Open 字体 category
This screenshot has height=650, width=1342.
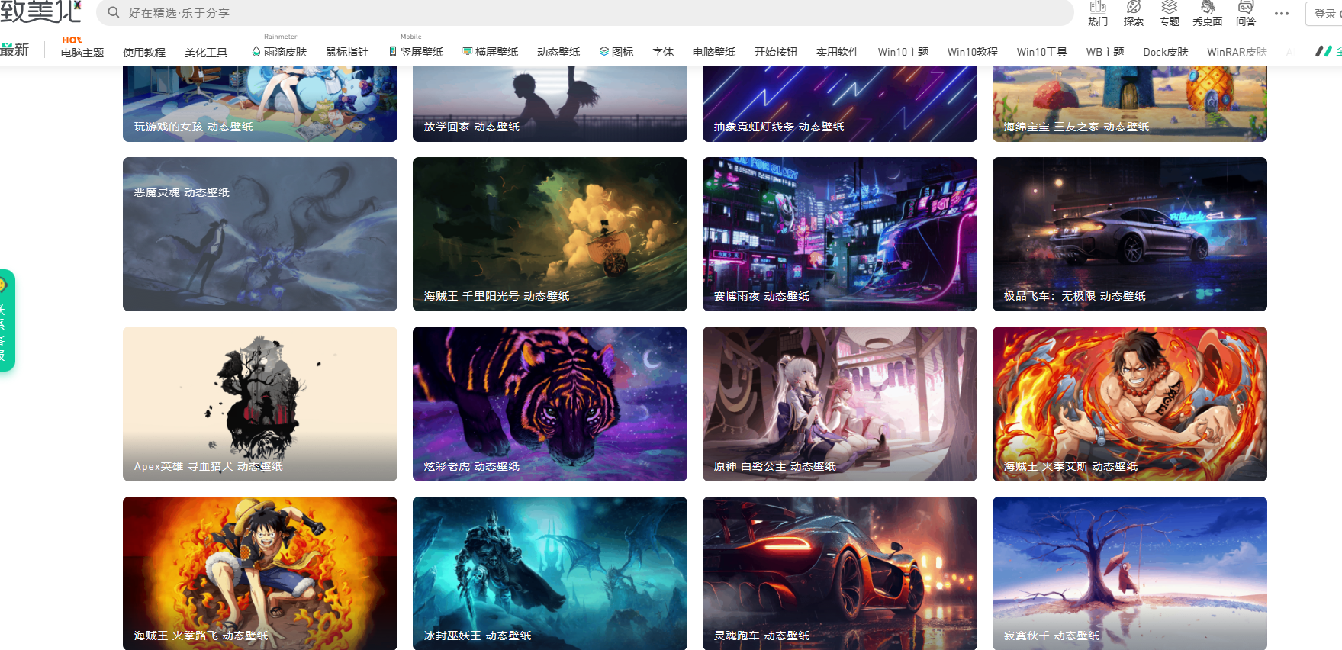pyautogui.click(x=663, y=52)
